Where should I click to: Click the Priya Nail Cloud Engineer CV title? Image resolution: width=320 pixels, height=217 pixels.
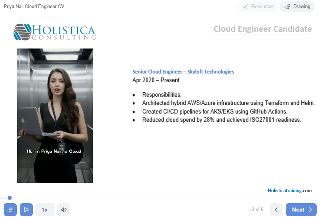click(34, 6)
